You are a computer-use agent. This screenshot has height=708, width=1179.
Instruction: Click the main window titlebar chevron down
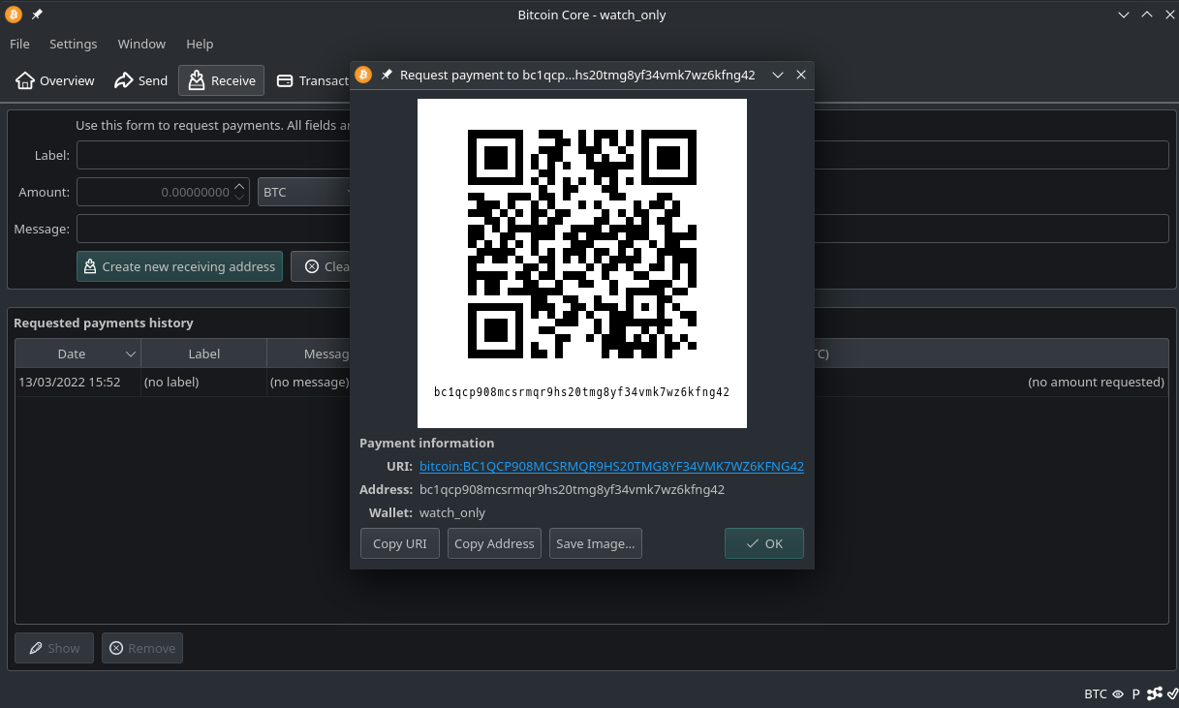(1124, 15)
